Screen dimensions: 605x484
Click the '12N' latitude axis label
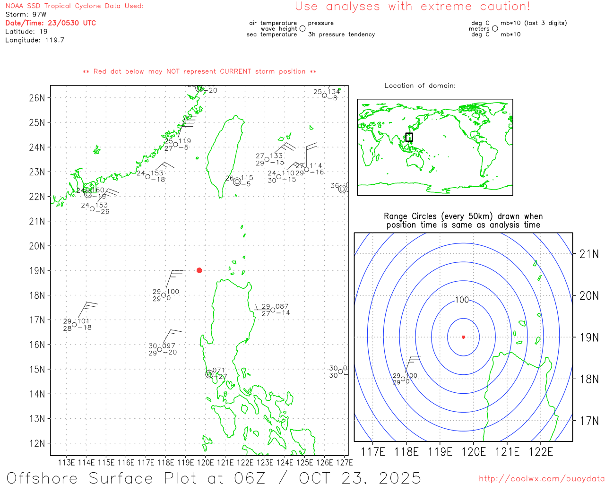tap(37, 443)
